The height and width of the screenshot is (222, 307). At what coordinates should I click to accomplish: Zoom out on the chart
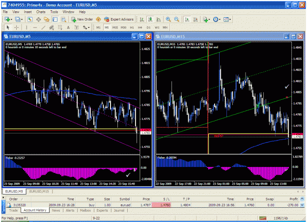point(177,19)
